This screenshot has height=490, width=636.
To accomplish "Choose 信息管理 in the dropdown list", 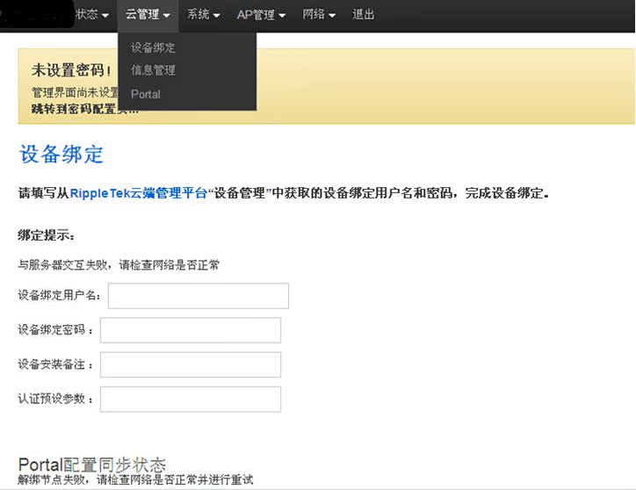I will 153,70.
